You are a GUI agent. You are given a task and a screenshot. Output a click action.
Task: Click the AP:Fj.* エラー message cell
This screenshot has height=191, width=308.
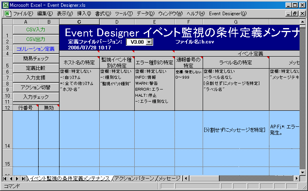(x=284, y=130)
